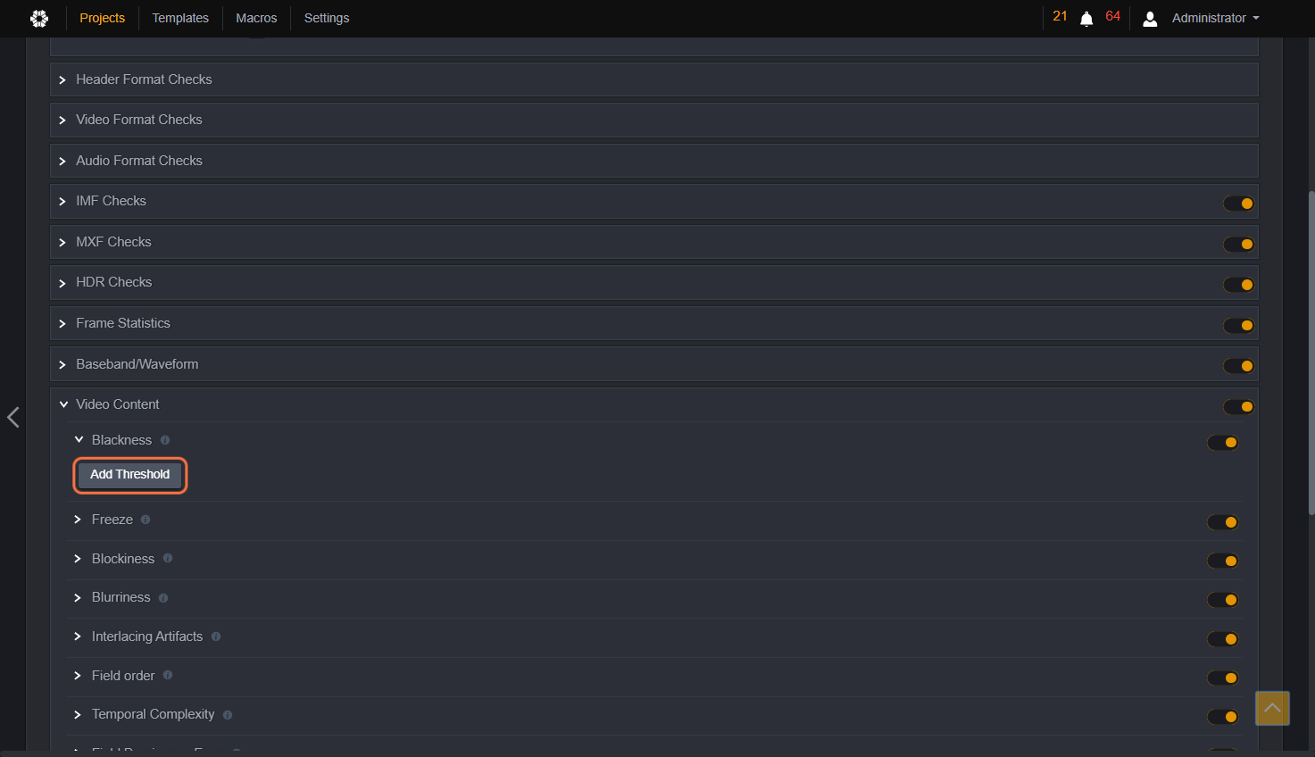
Task: Expand the Freeze subsection
Action: click(78, 520)
